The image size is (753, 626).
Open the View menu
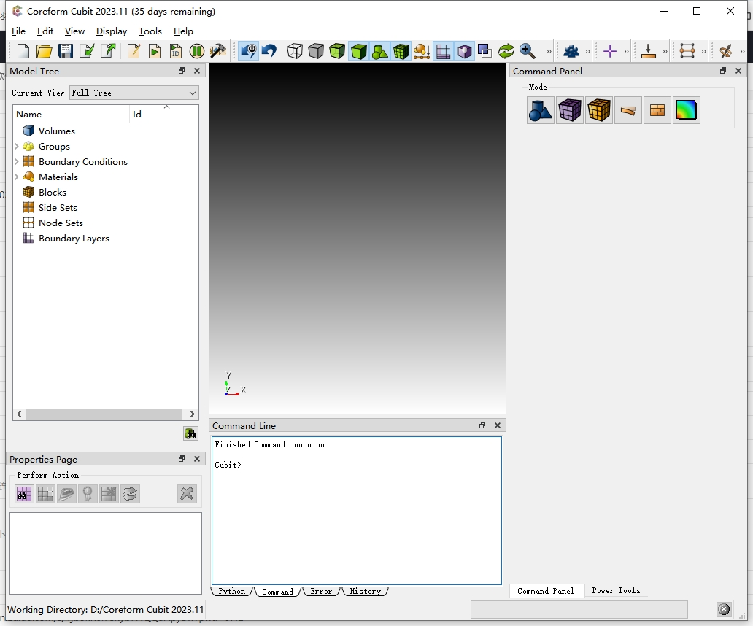74,31
